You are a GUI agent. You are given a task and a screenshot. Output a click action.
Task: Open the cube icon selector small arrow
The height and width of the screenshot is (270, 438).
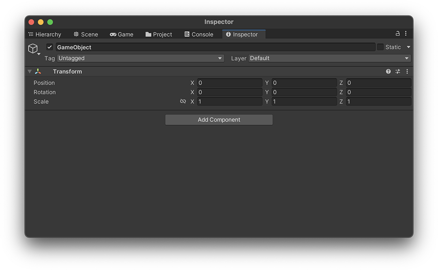click(39, 54)
